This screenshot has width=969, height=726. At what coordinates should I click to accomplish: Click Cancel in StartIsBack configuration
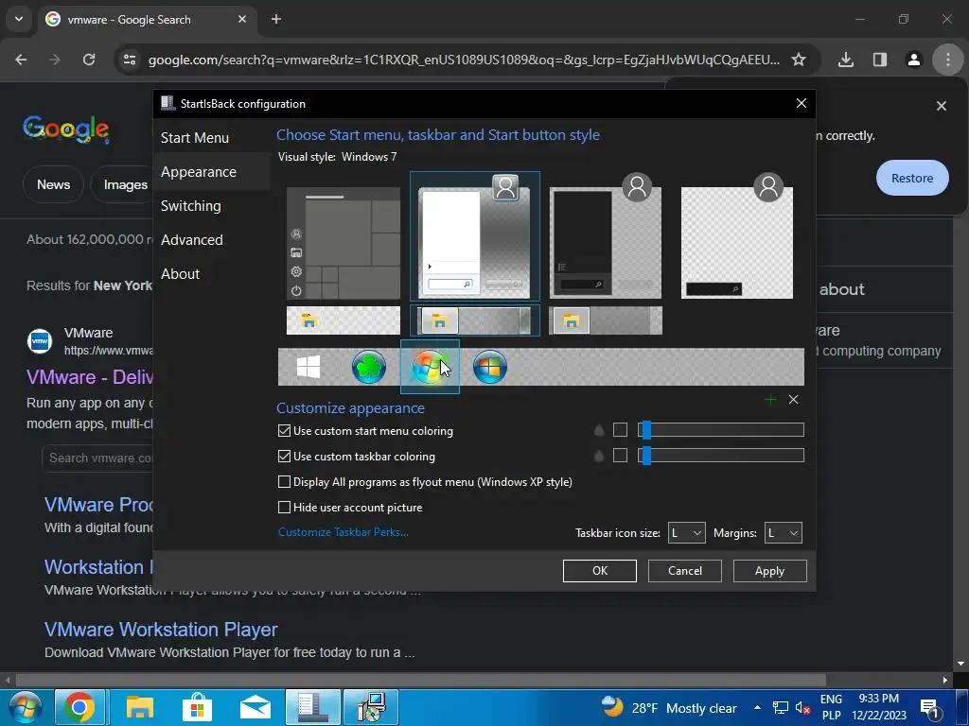685,570
